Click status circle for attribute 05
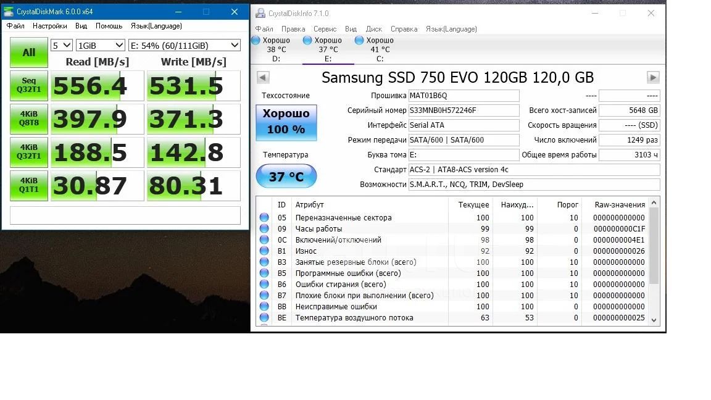Screen dimensions: 711x400 pyautogui.click(x=264, y=217)
